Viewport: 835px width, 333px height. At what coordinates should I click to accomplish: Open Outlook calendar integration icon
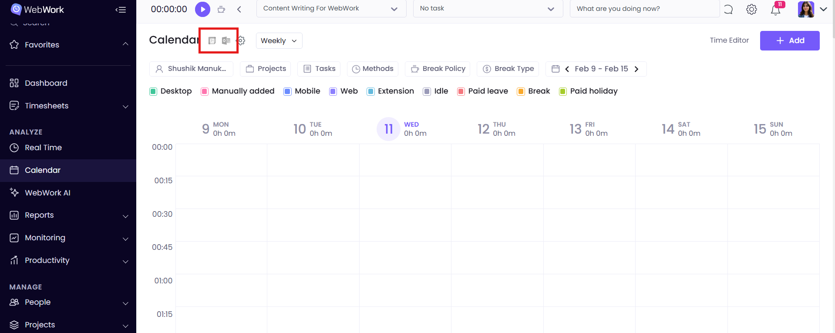pos(226,40)
